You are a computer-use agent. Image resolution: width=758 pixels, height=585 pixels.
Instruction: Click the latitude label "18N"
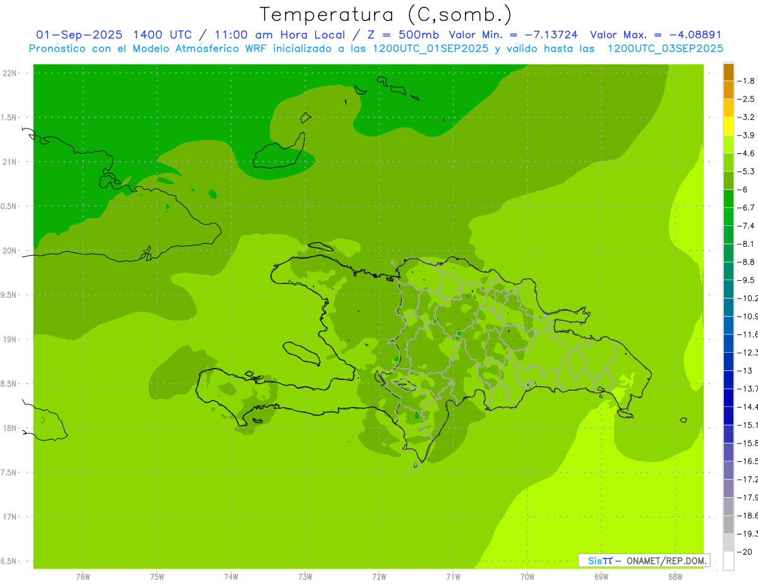click(x=9, y=428)
